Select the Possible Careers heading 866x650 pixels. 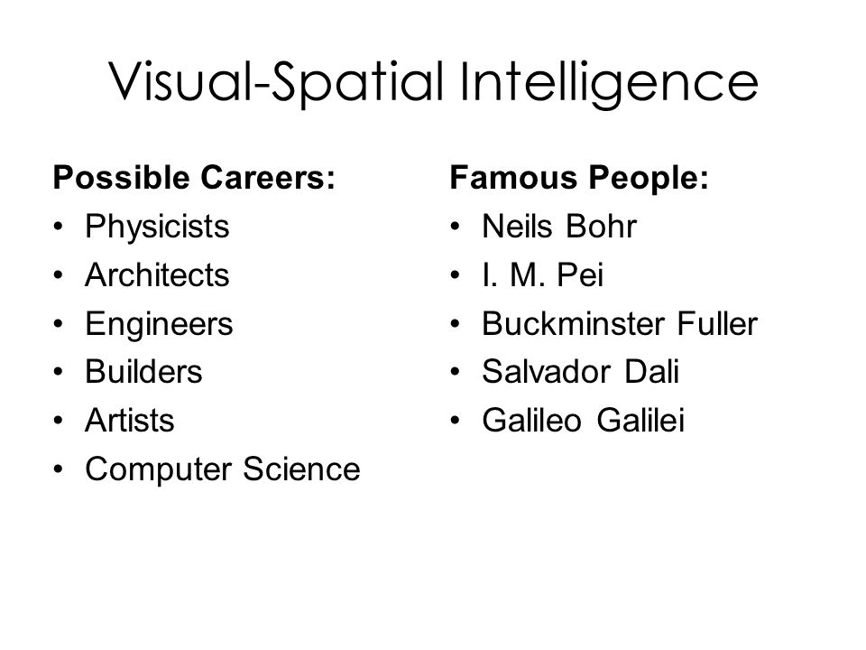pyautogui.click(x=194, y=178)
